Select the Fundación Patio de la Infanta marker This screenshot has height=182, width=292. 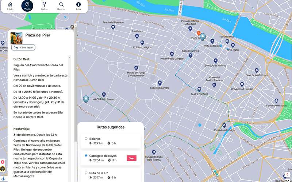click(154, 152)
